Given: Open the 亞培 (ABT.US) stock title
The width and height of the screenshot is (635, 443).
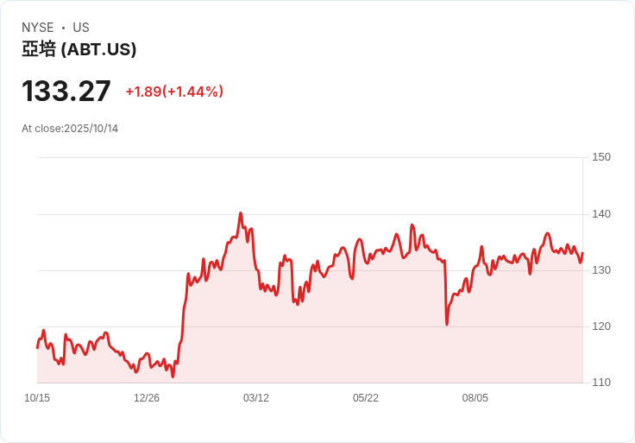Looking at the screenshot, I should [79, 49].
